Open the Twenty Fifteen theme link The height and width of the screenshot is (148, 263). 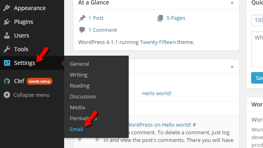pyautogui.click(x=158, y=42)
